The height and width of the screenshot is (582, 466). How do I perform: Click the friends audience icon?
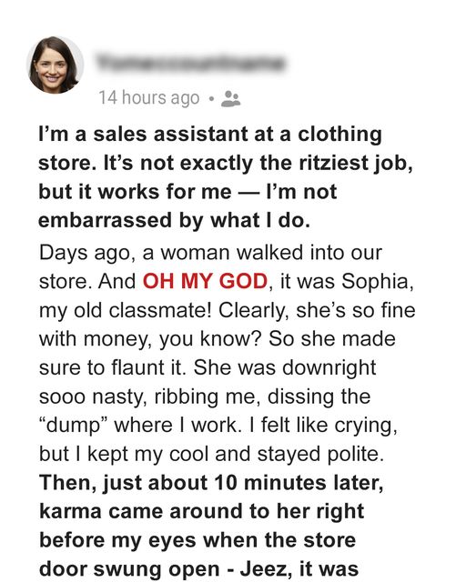point(231,99)
